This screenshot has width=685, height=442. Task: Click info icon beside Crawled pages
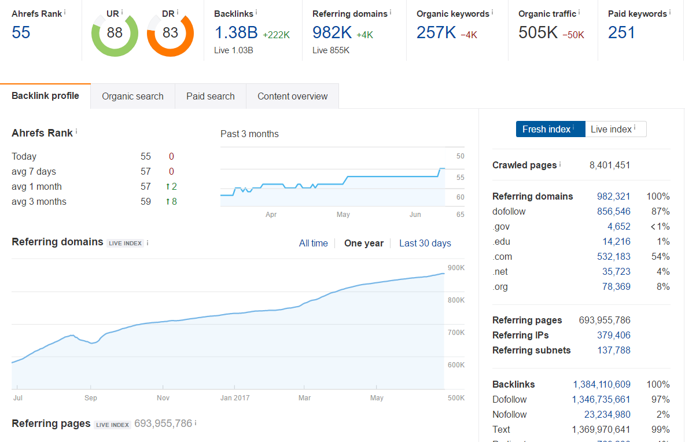pyautogui.click(x=560, y=164)
